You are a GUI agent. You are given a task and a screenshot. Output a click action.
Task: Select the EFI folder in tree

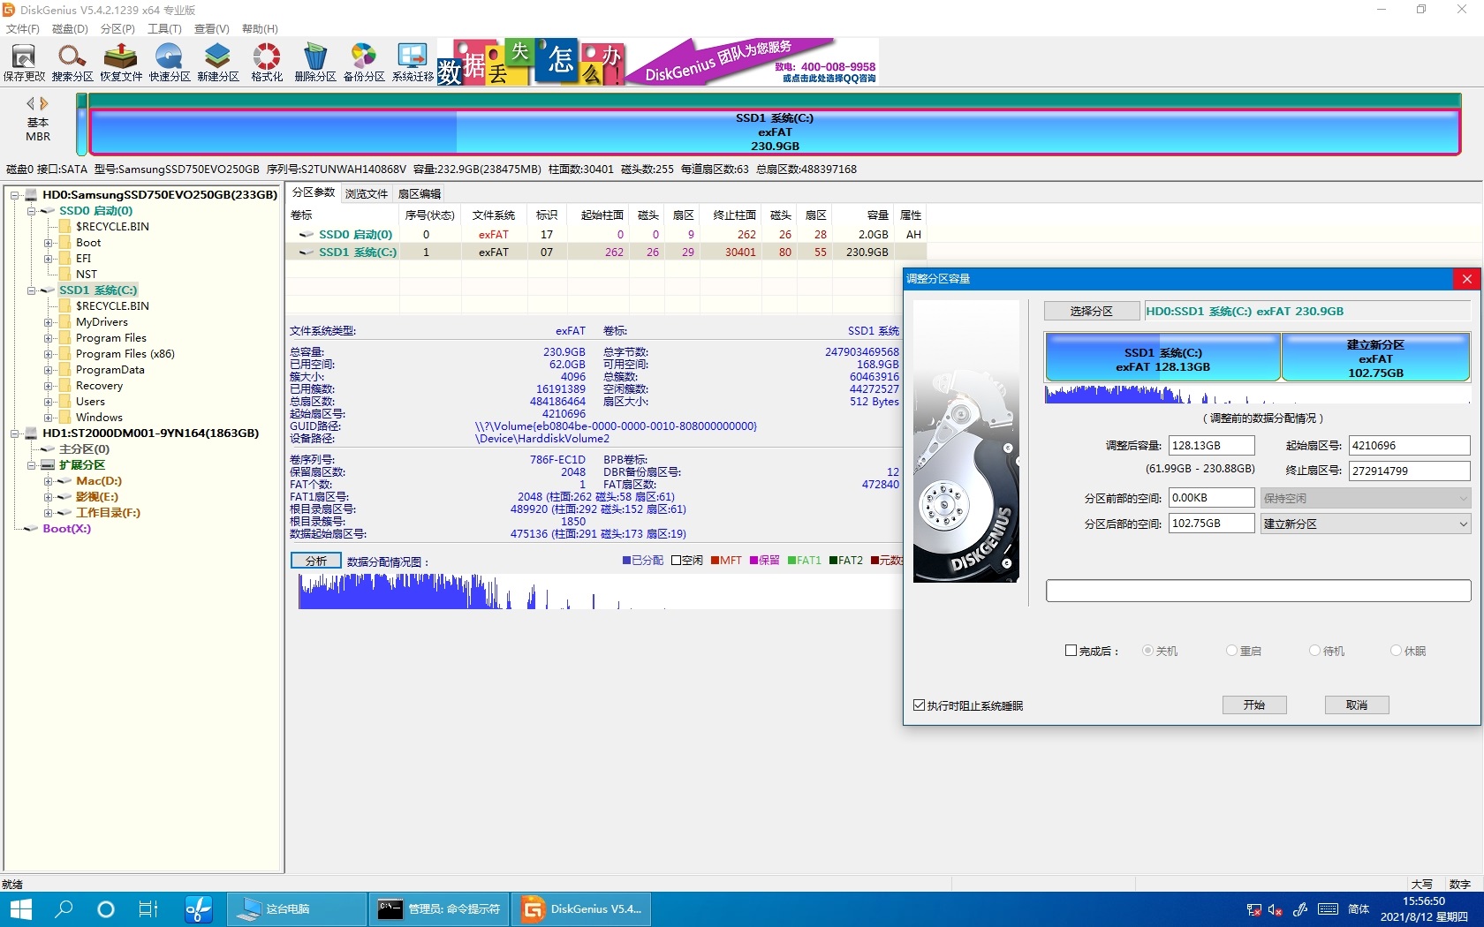point(83,258)
